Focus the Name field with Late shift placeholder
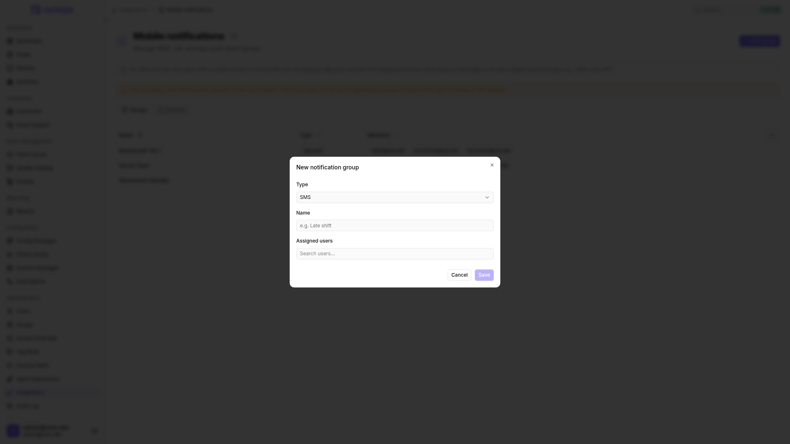This screenshot has height=444, width=790. [395, 225]
